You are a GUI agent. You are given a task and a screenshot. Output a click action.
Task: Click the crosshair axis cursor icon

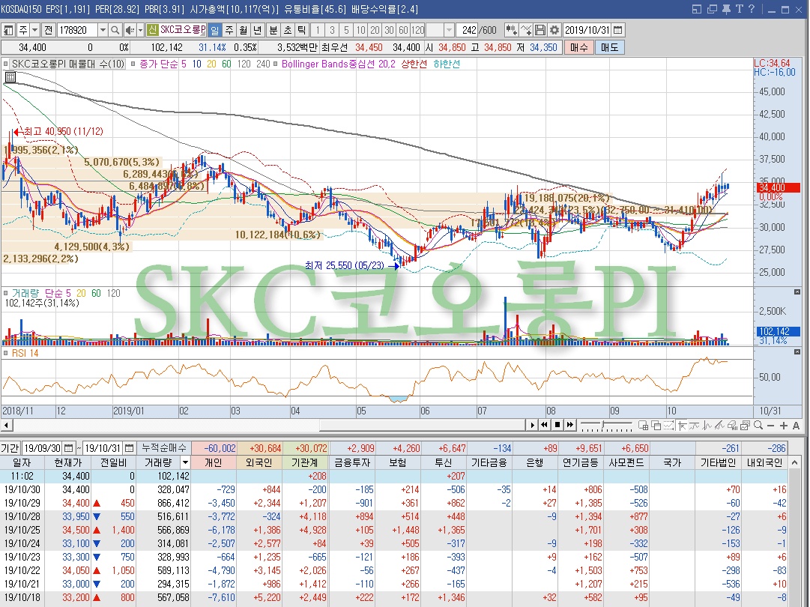[x=682, y=425]
